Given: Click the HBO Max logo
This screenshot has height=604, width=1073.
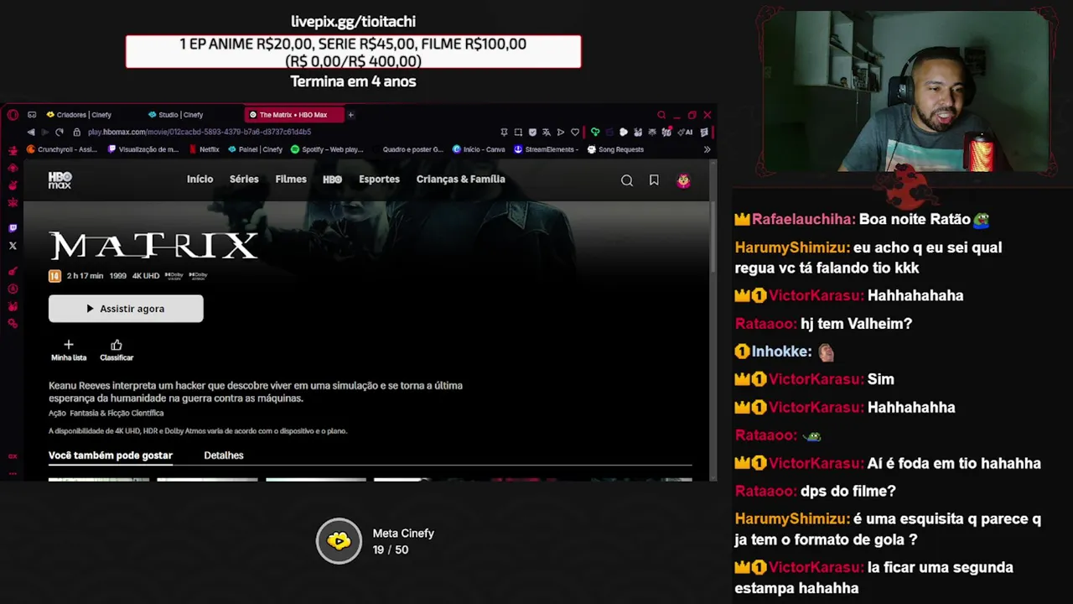Looking at the screenshot, I should pos(60,180).
